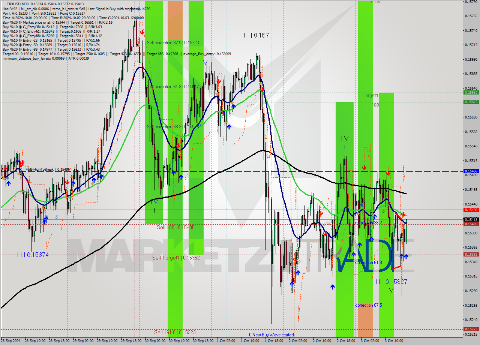This screenshot has height=345, width=480.
Task: Click the '0 New Buy Wave started' text
Action: (271, 335)
